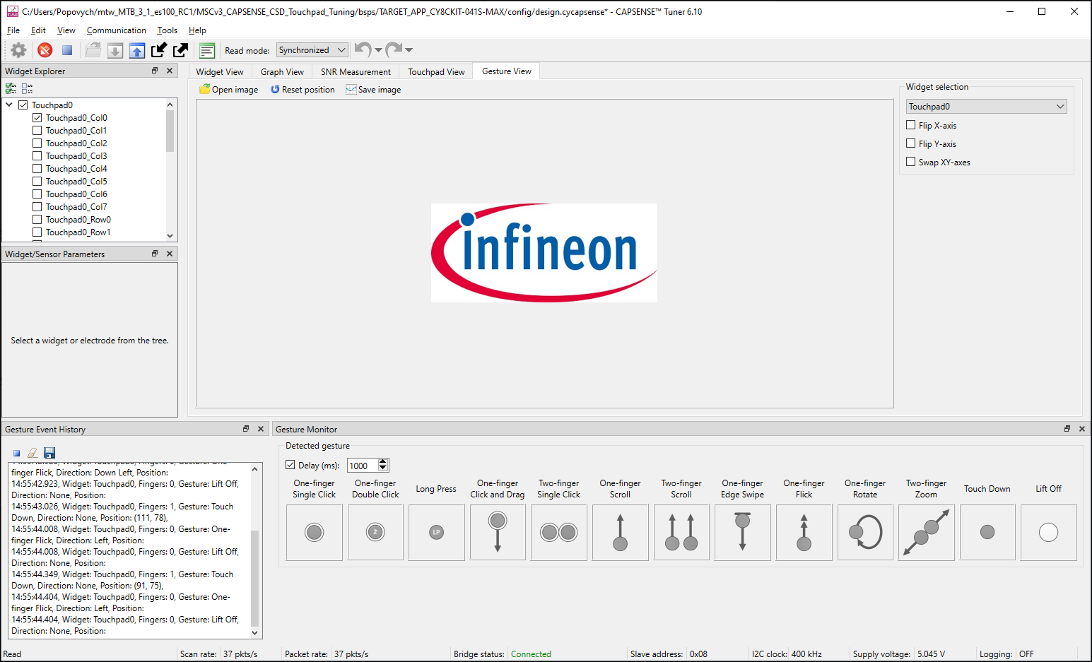Check the Touchpad0_Row0 checkbox
The height and width of the screenshot is (662, 1092).
[37, 220]
